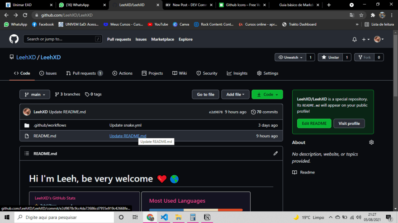Open the Chrome profile avatar
The height and width of the screenshot is (223, 398).
382,15
